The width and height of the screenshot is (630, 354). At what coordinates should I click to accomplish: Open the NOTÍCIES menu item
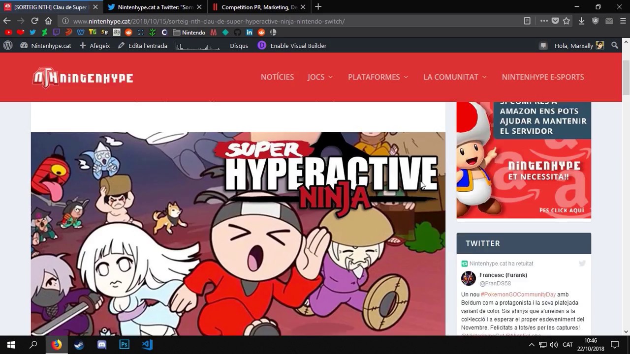(x=277, y=77)
